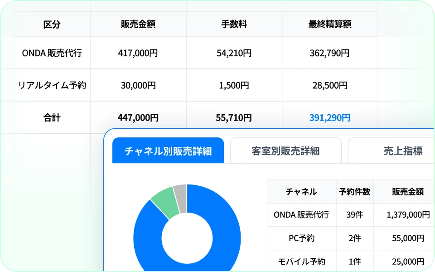This screenshot has height=272, width=435.
Task: Click the 25,000円 channel sales cell
Action: pyautogui.click(x=408, y=262)
